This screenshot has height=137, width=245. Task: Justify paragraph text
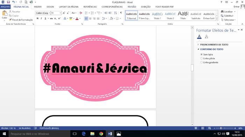(98, 18)
